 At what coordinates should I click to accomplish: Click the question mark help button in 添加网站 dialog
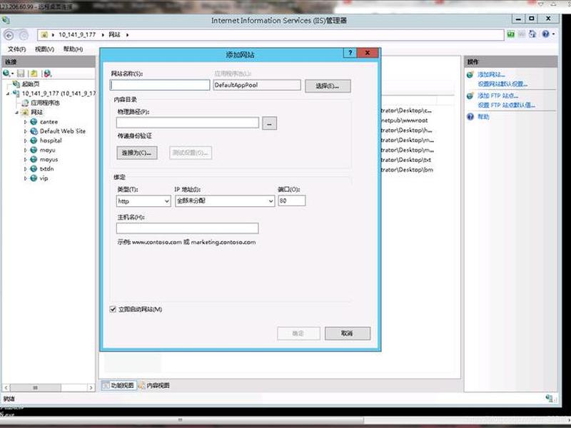(x=350, y=53)
